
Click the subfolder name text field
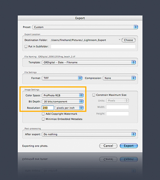coord(93,46)
